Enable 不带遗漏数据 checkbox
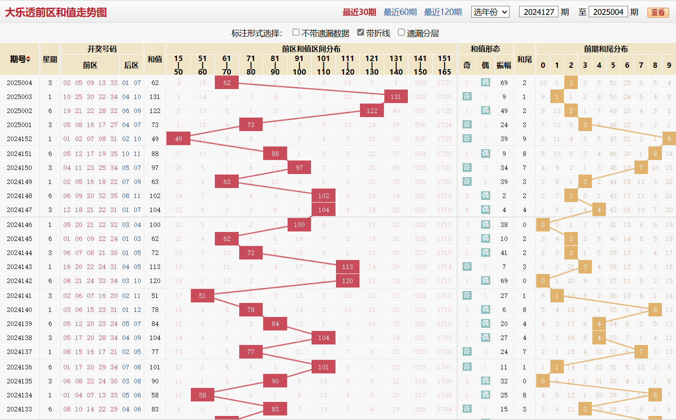The width and height of the screenshot is (676, 420). click(296, 33)
